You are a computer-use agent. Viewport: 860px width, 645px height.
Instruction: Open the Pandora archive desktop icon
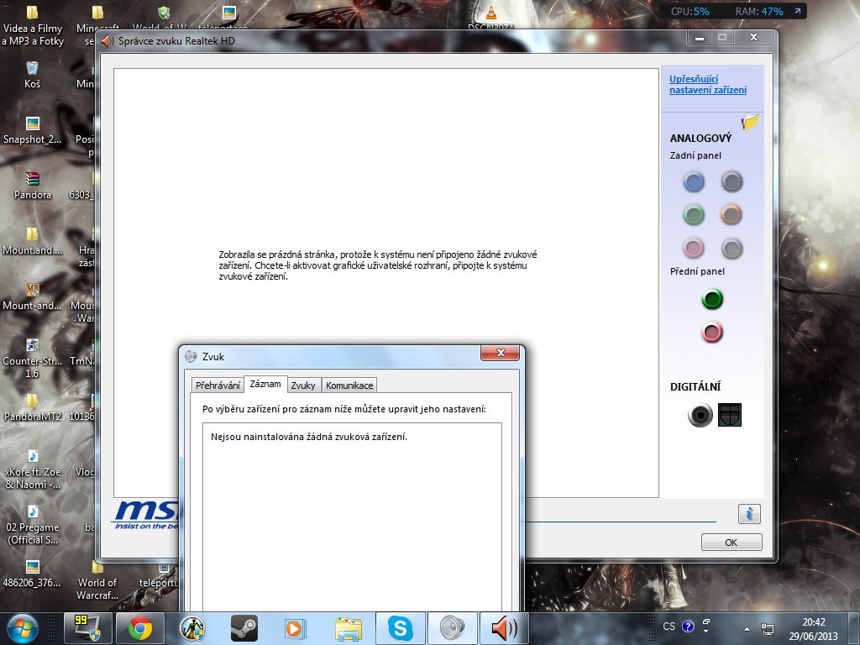[x=33, y=186]
